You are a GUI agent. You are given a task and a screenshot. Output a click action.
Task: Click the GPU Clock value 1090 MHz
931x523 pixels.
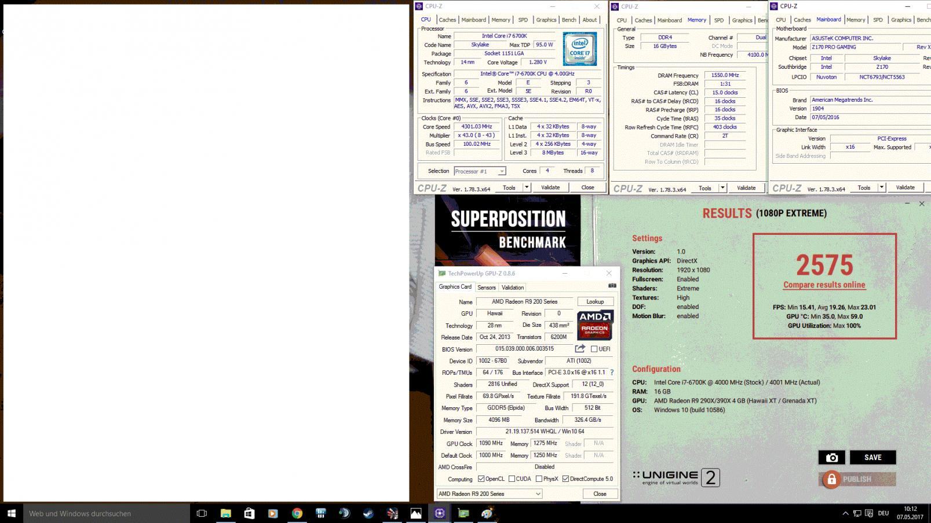click(x=491, y=444)
